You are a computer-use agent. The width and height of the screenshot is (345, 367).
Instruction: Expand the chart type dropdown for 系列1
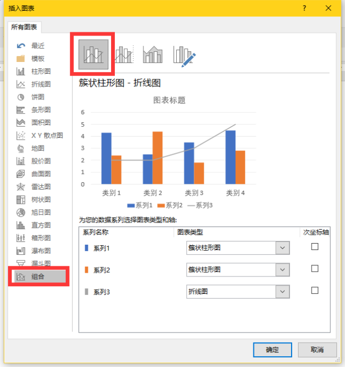282,248
